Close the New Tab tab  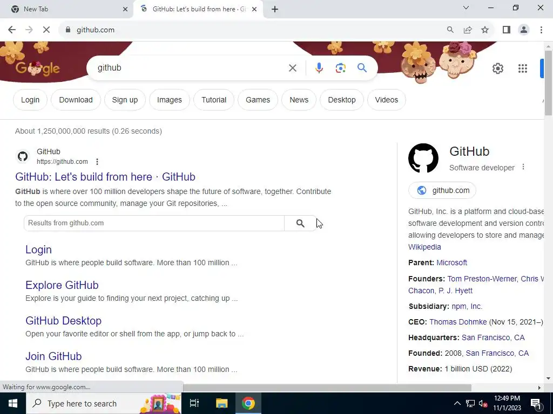click(x=125, y=9)
